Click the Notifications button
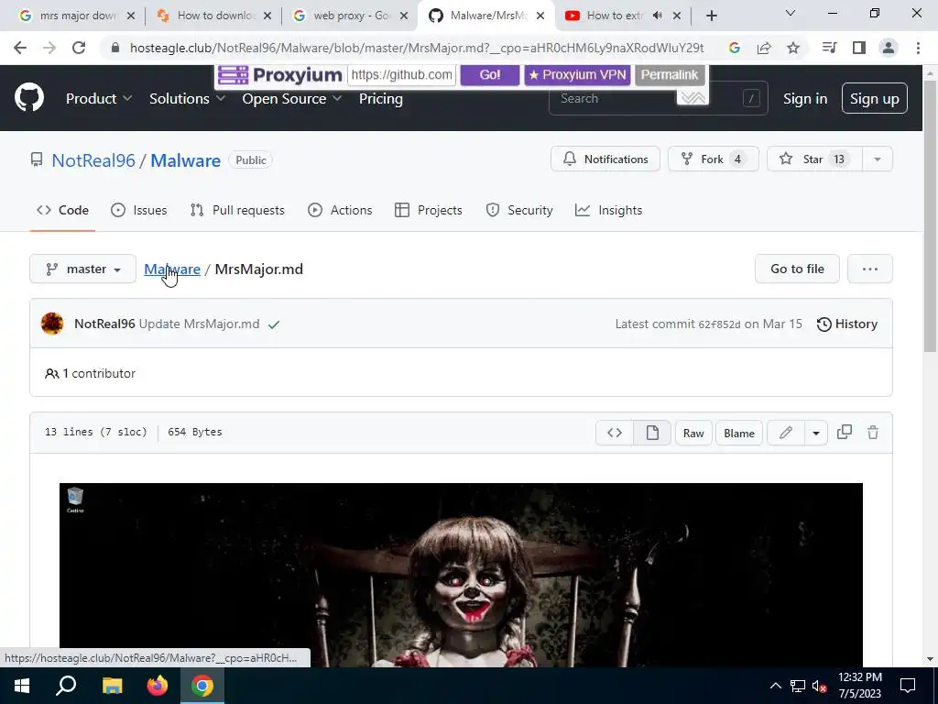The image size is (938, 704). point(605,159)
